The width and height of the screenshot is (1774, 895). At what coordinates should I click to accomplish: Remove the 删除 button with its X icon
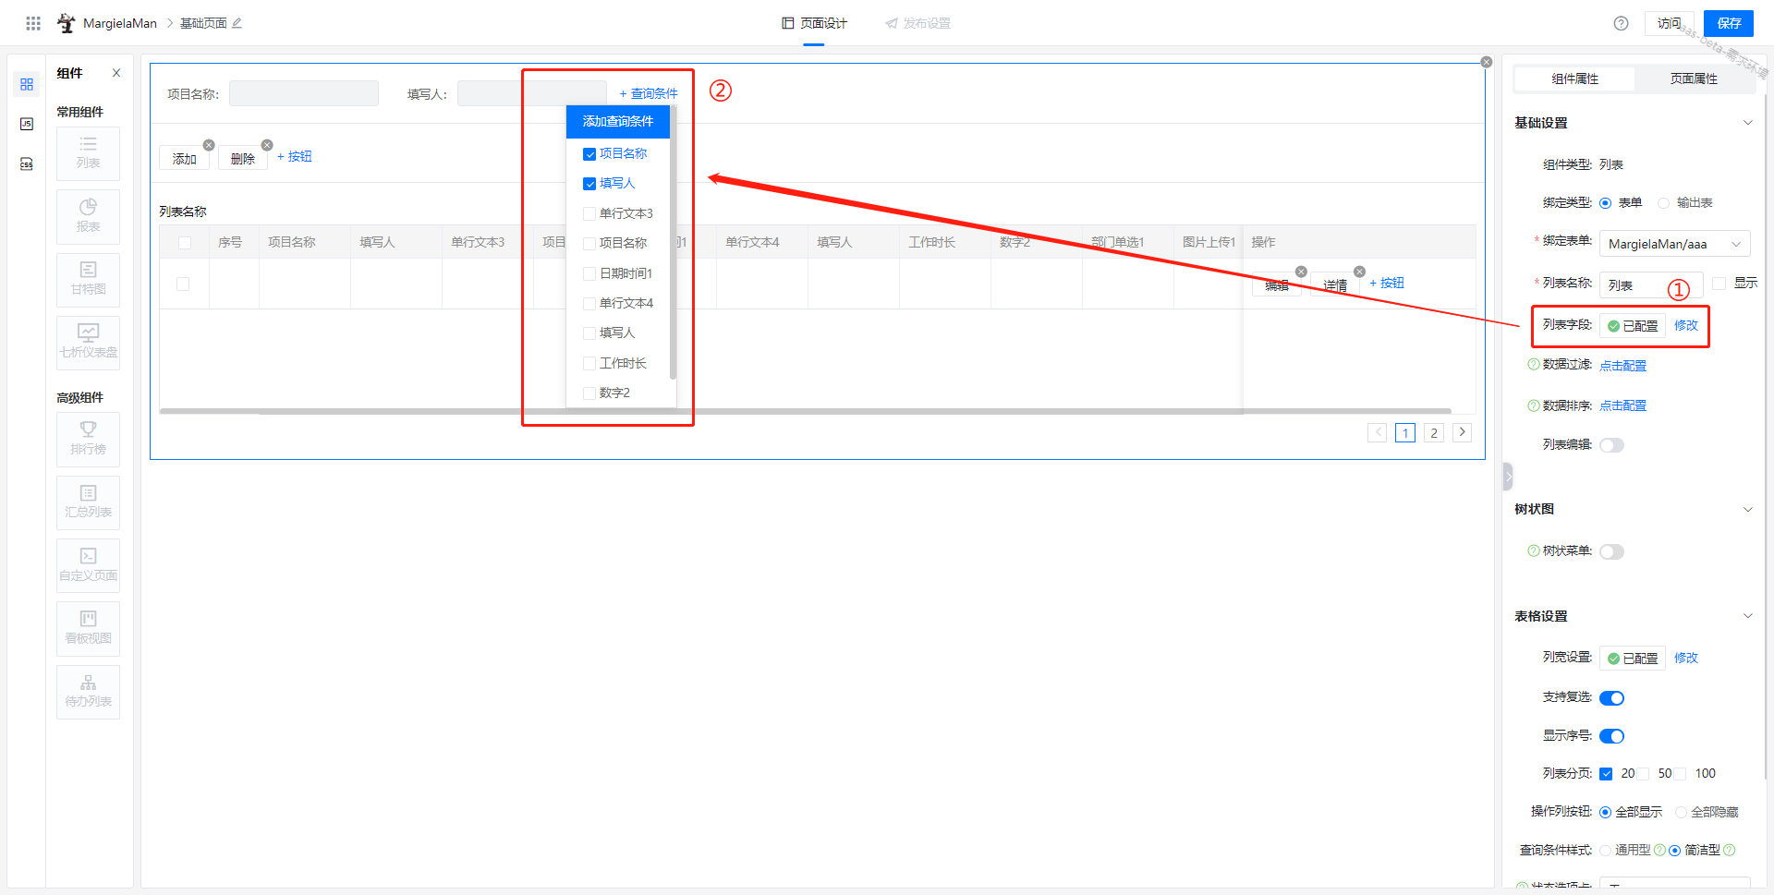click(x=267, y=145)
